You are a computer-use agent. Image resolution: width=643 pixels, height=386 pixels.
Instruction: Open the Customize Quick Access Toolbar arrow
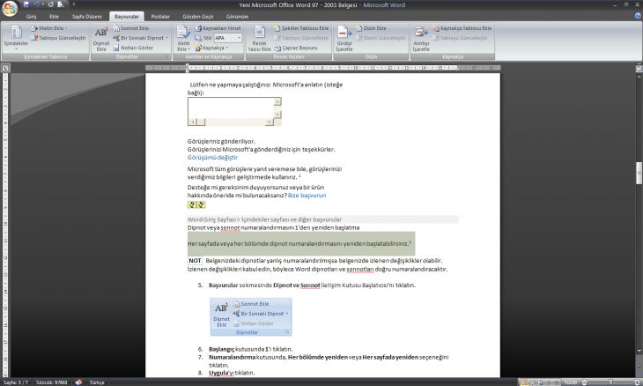click(x=74, y=4)
